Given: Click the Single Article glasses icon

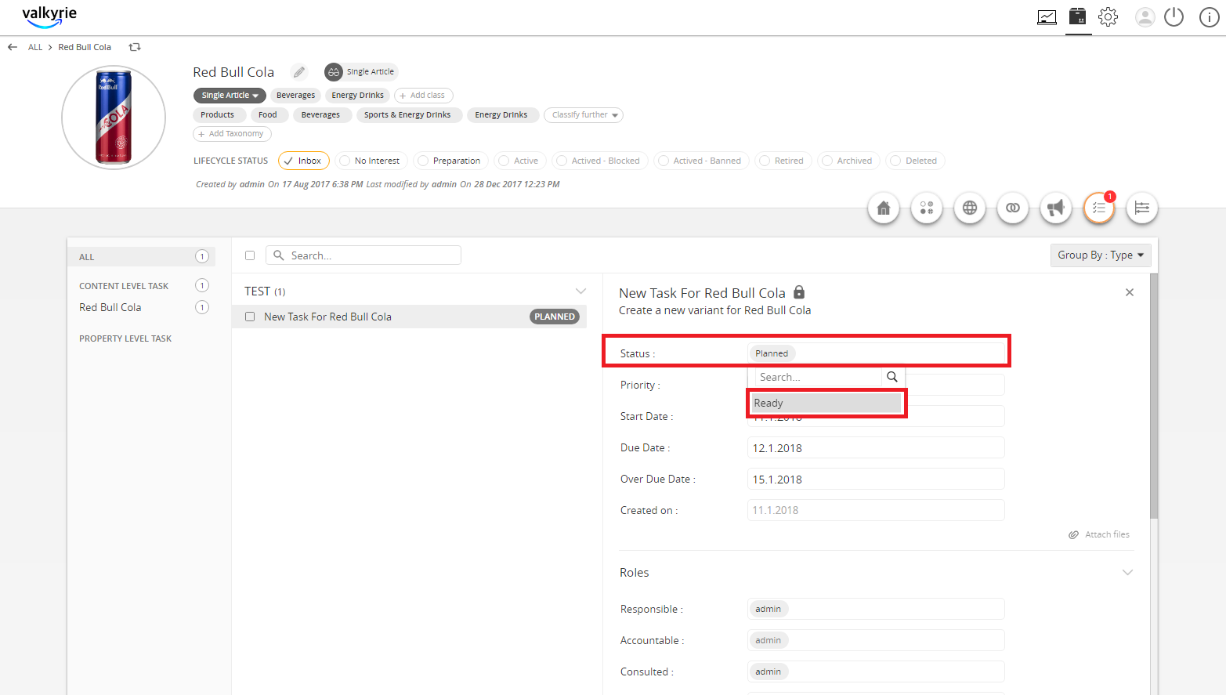Looking at the screenshot, I should click(x=334, y=72).
